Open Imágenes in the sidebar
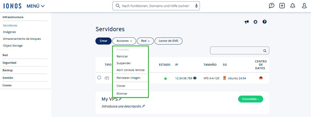311x117 pixels. [x=9, y=32]
